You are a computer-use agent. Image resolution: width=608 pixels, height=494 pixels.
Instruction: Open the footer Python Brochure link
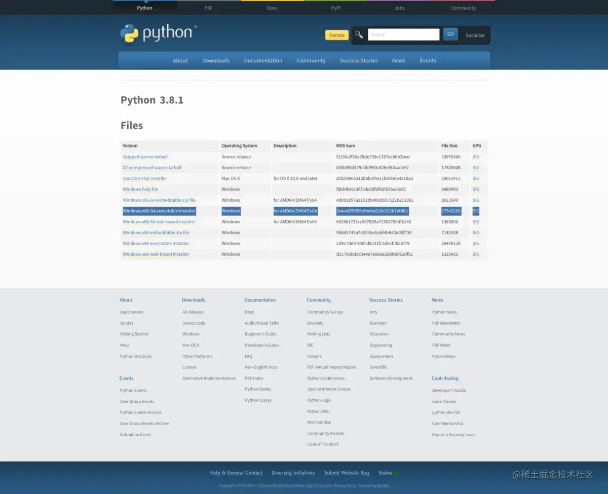pyautogui.click(x=136, y=356)
